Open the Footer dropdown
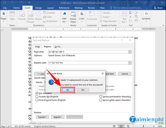Viewport: 166px width, 128px height. 105,17
